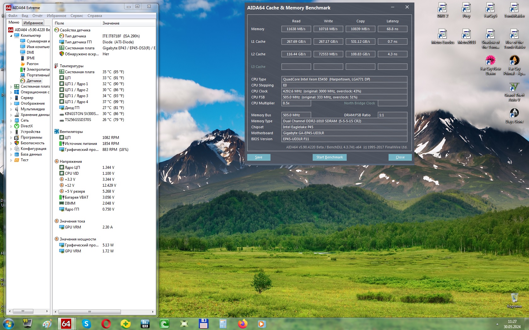Collapse the Компьютер tree node
The height and width of the screenshot is (330, 529).
pyautogui.click(x=11, y=36)
